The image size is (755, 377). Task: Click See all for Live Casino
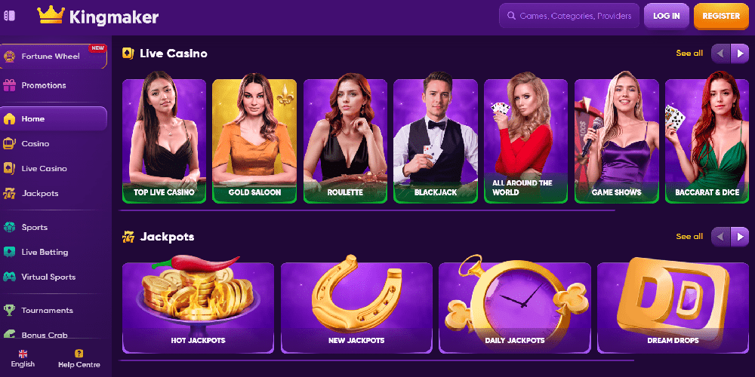[689, 54]
